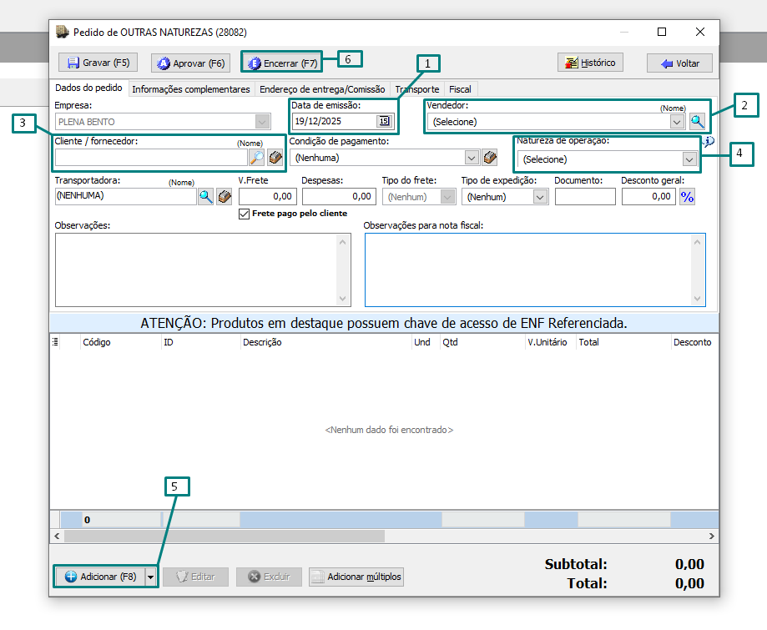
Task: Switch to the Informações complementares tab
Action: tap(190, 89)
